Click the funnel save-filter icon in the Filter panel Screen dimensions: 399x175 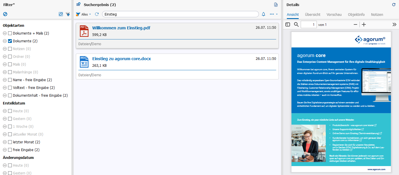[68, 14]
